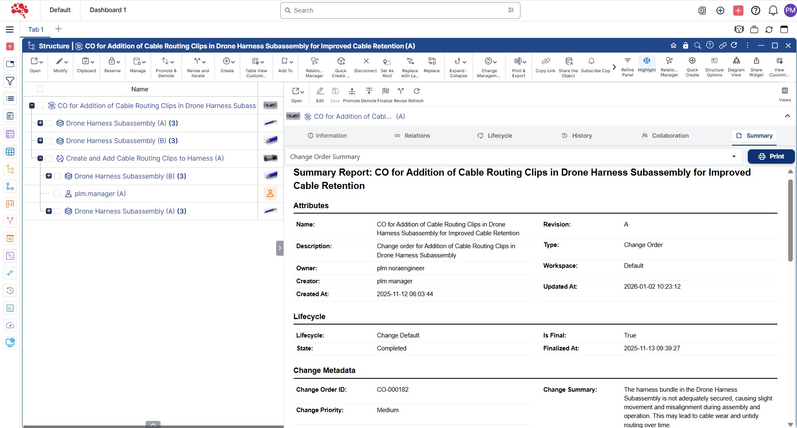Viewport: 797px width, 428px height.
Task: Expand the first Drone Harness Subassembly (A) node
Action: pos(40,123)
